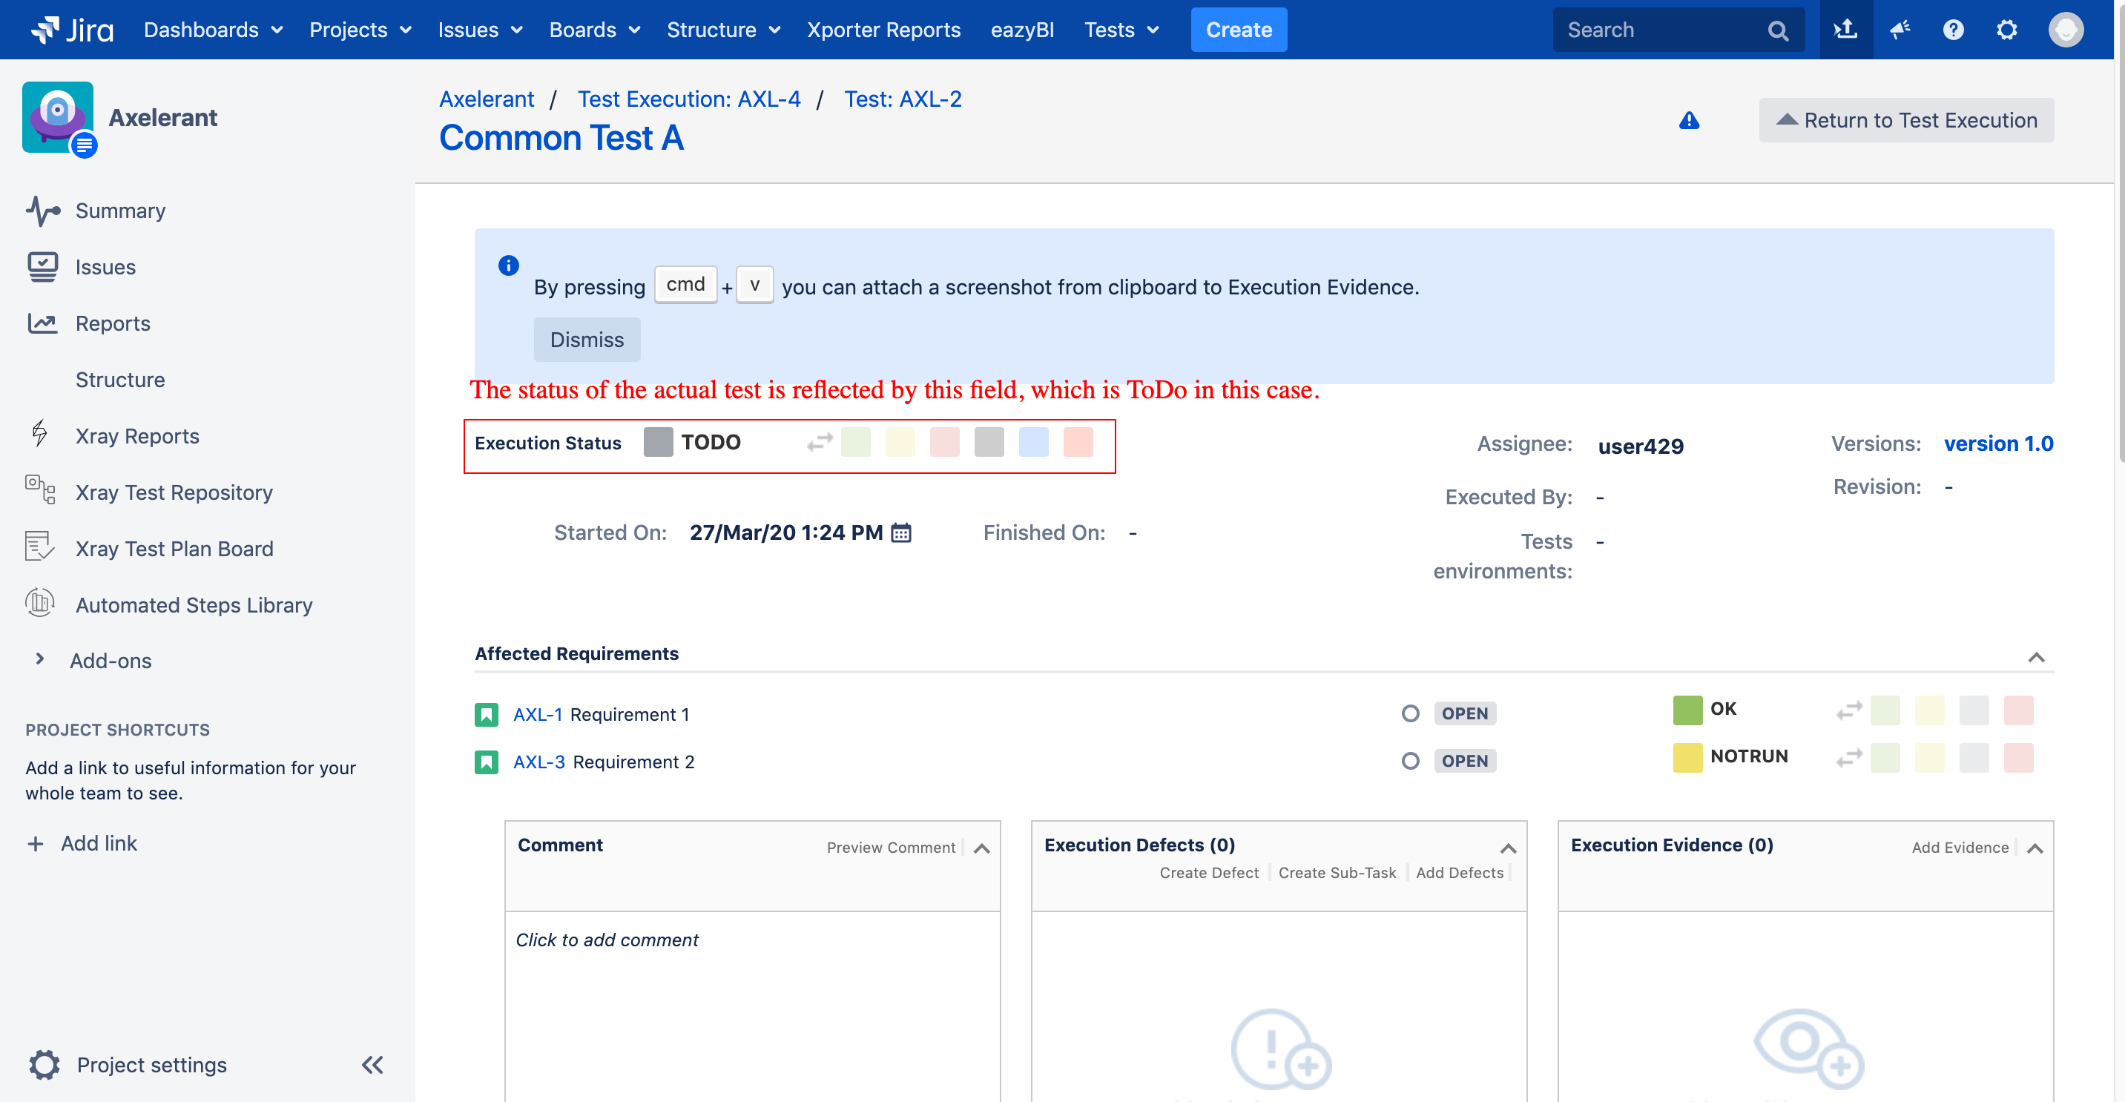The height and width of the screenshot is (1102, 2125).
Task: Open the AXL-3 requirement link
Action: pyautogui.click(x=538, y=762)
